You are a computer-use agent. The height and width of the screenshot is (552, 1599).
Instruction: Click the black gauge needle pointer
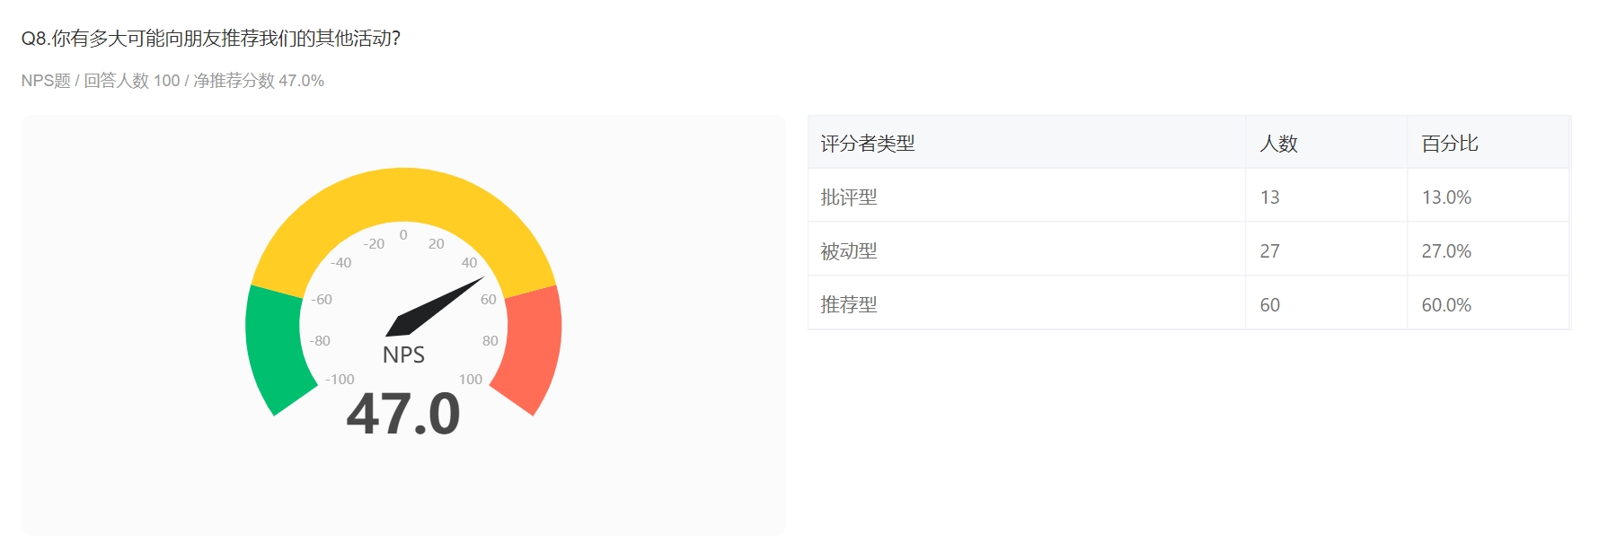pyautogui.click(x=431, y=309)
